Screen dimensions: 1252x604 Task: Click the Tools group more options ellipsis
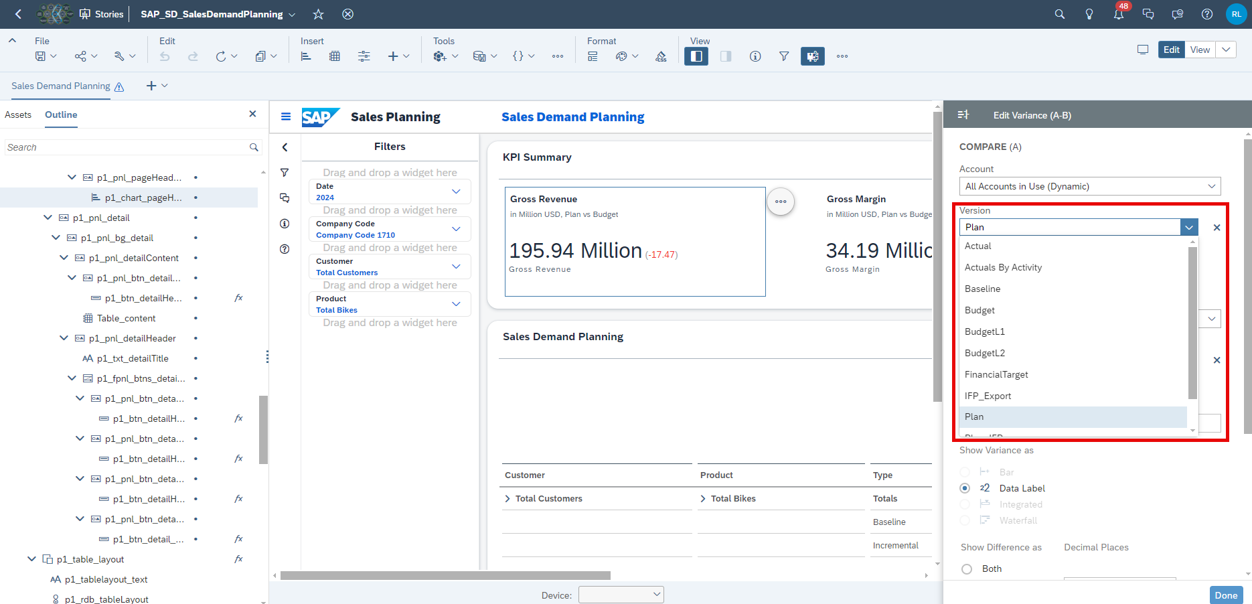tap(558, 56)
